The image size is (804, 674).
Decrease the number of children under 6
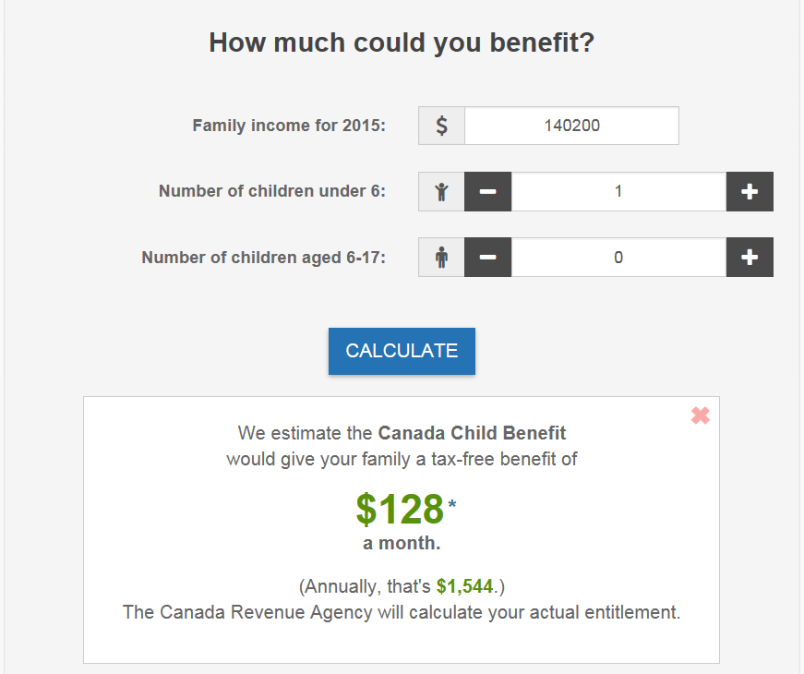[488, 192]
